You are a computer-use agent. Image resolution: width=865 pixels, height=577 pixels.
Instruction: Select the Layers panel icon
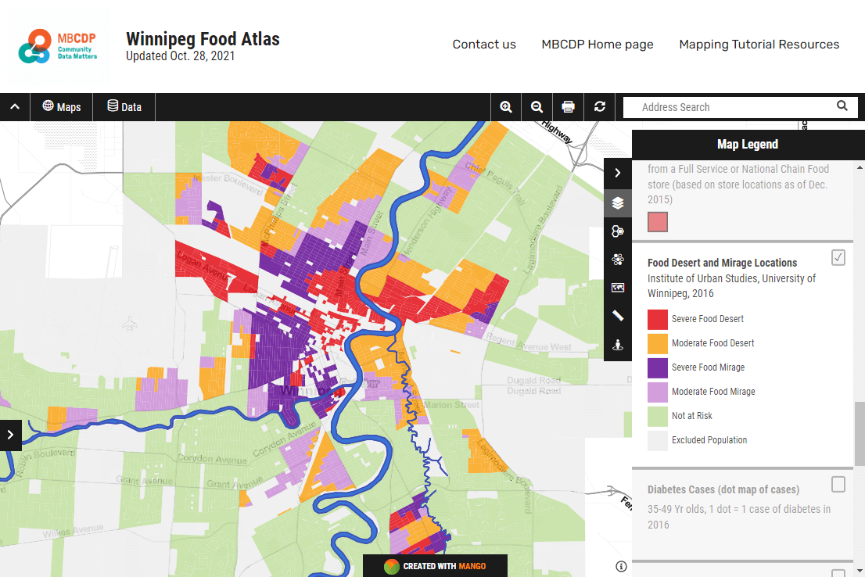(618, 203)
